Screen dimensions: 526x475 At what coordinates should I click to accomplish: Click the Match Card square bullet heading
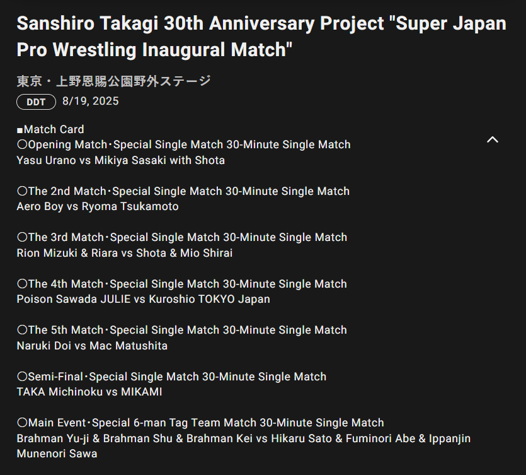point(50,129)
